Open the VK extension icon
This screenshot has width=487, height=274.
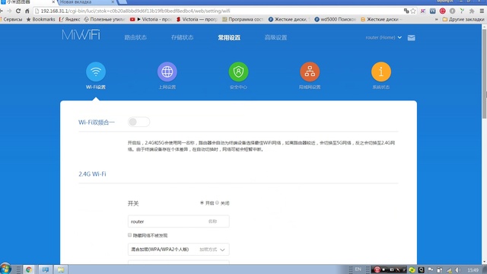coord(433,11)
